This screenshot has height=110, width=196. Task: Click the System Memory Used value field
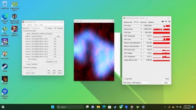pyautogui.click(x=148, y=60)
